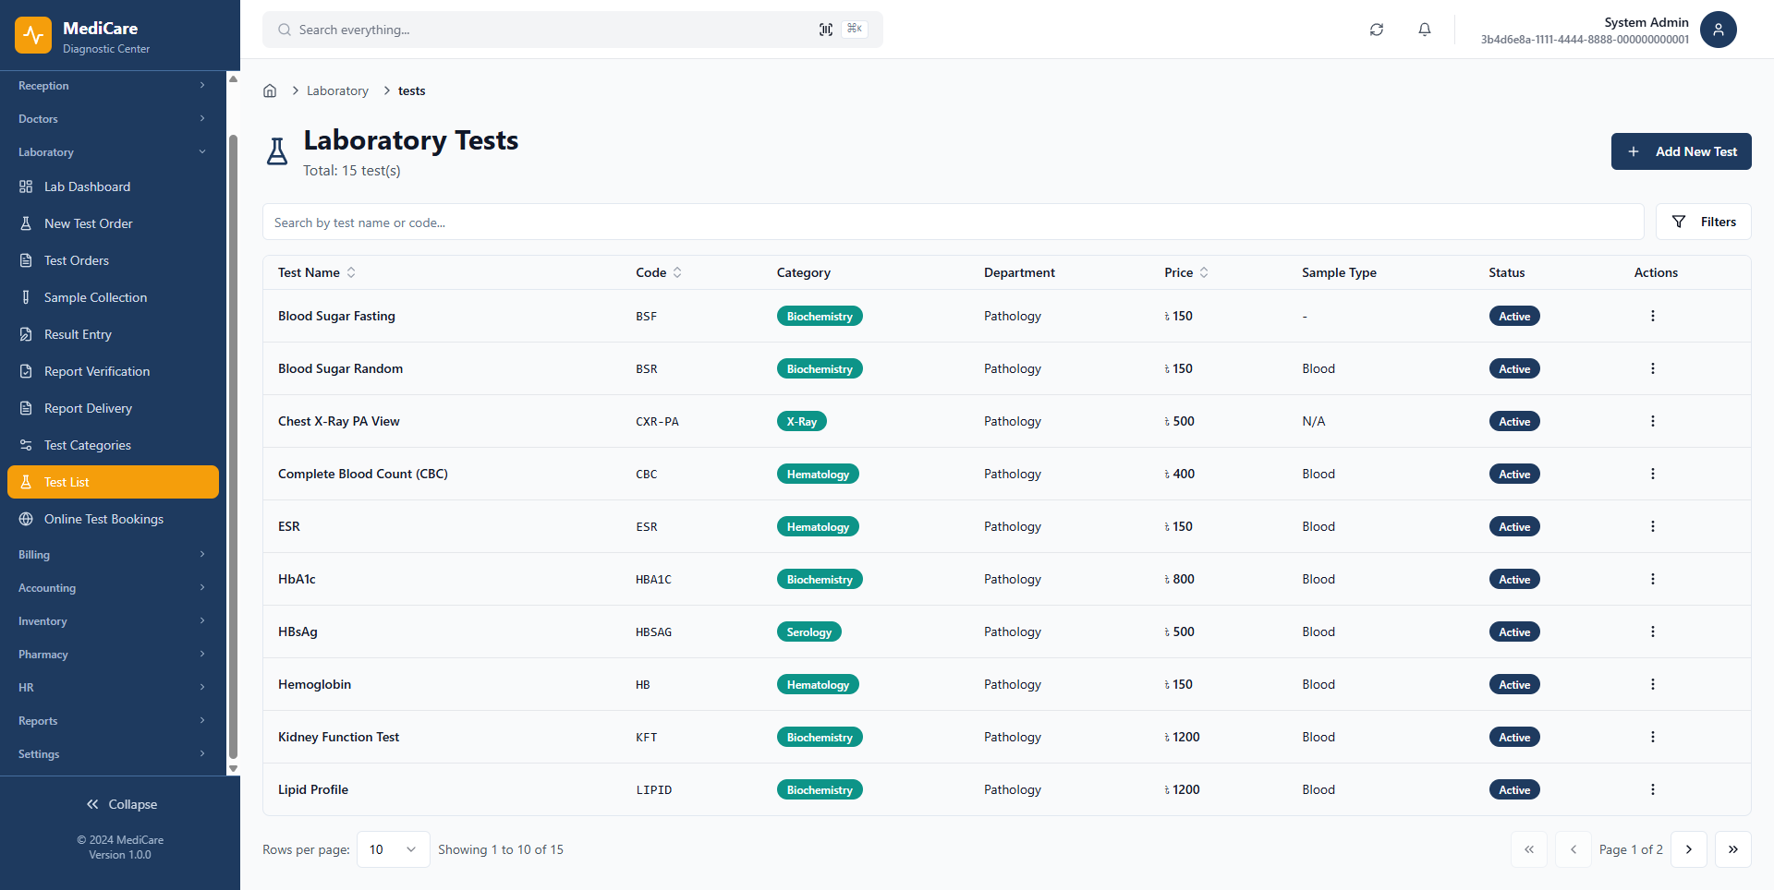
Task: Click the refresh icon in the top bar
Action: (x=1376, y=30)
